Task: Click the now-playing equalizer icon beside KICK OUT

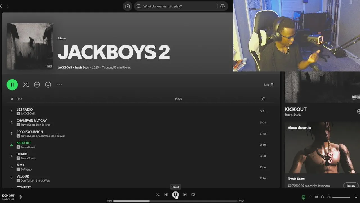Action: [12, 145]
